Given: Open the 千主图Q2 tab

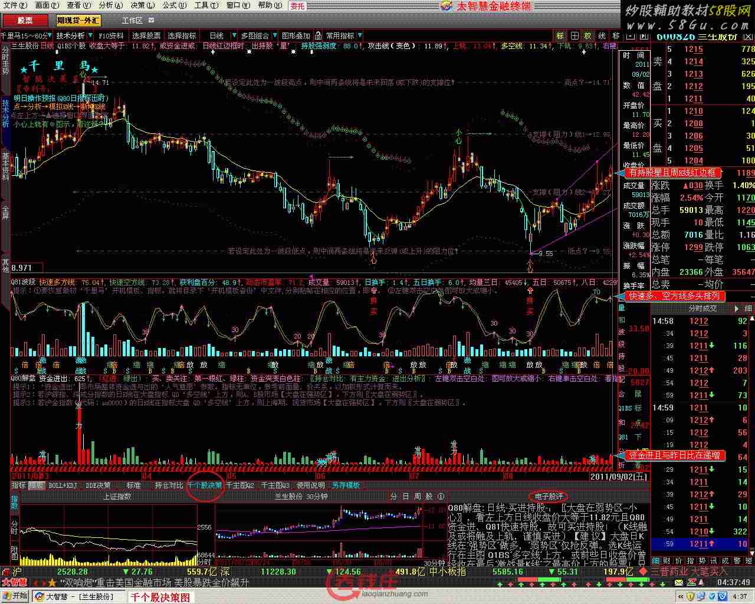Looking at the screenshot, I should pyautogui.click(x=241, y=485).
